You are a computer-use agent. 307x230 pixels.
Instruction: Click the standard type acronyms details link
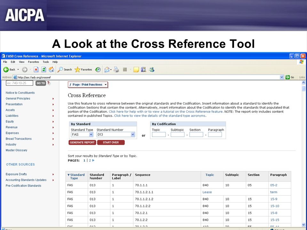click(x=160, y=116)
